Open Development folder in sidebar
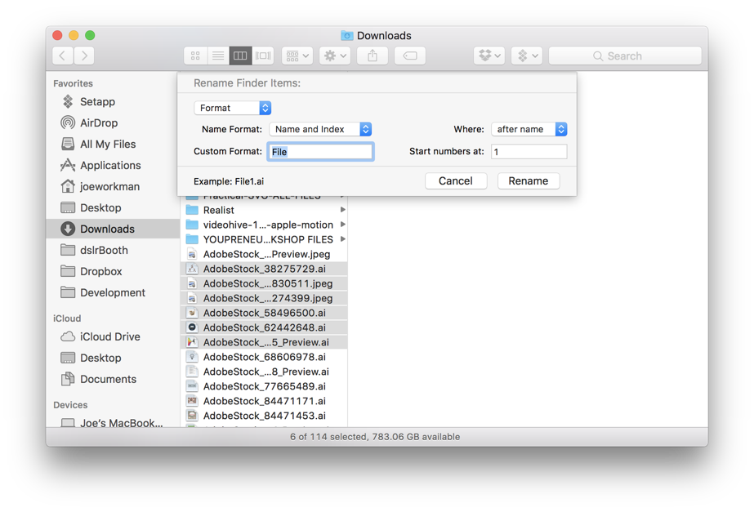This screenshot has width=754, height=512. pyautogui.click(x=113, y=292)
